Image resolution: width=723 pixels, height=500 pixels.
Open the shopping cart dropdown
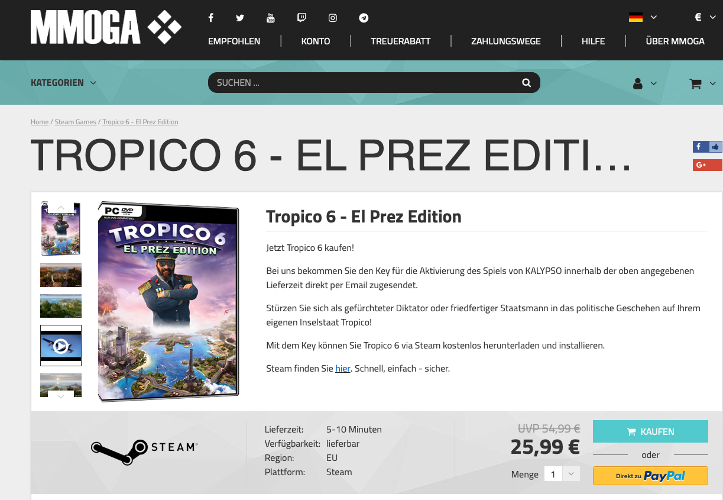(x=702, y=83)
